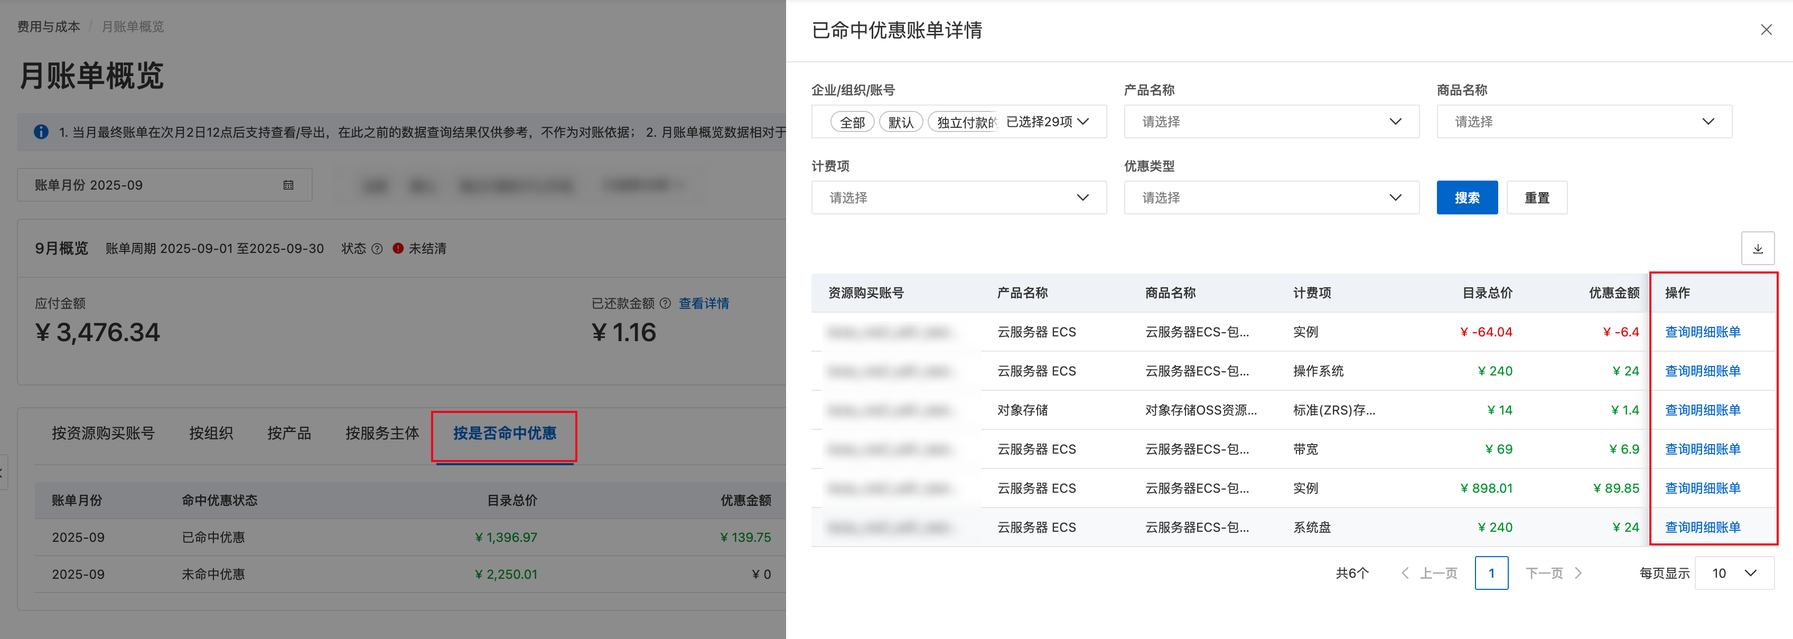Select the 全部 account tag

point(852,123)
